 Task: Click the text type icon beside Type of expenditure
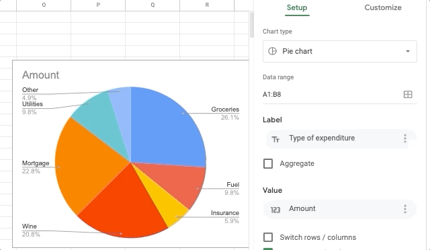(275, 139)
